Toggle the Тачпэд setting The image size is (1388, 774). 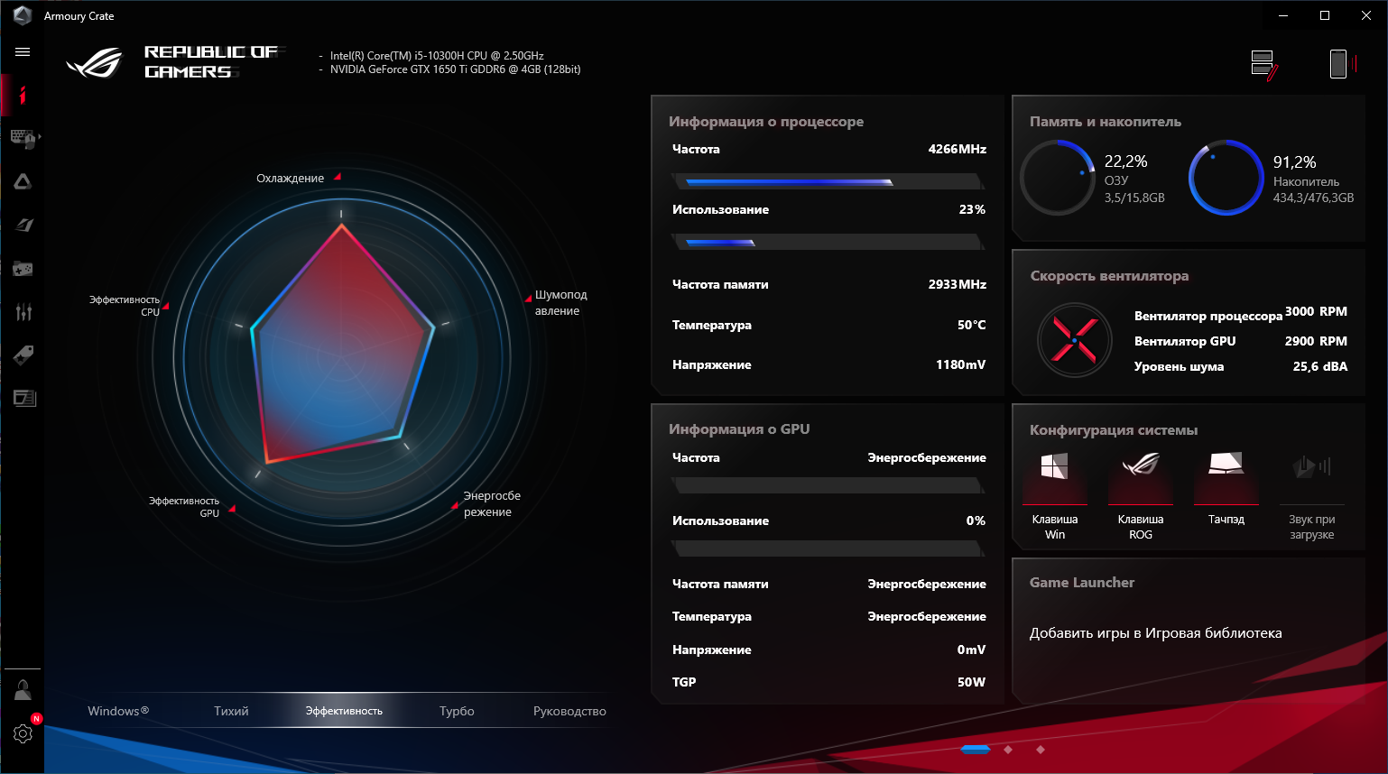click(x=1226, y=488)
